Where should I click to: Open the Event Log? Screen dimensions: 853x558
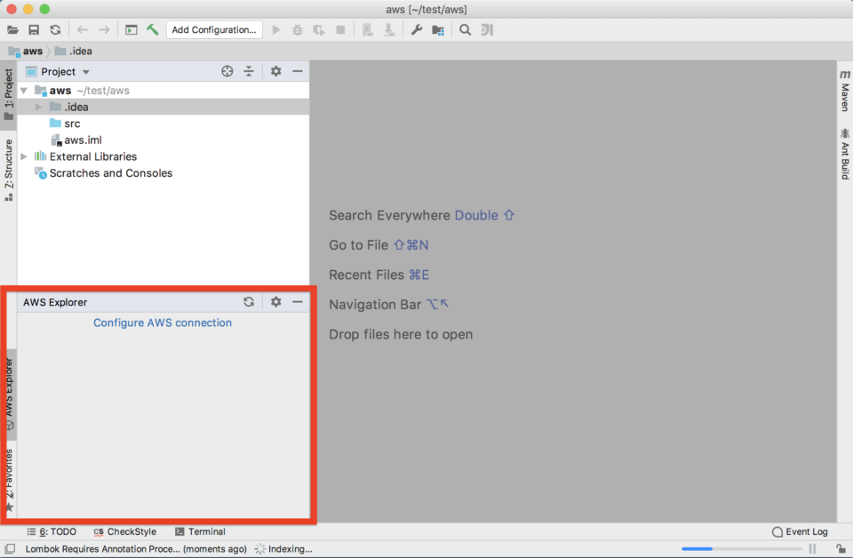coord(800,531)
